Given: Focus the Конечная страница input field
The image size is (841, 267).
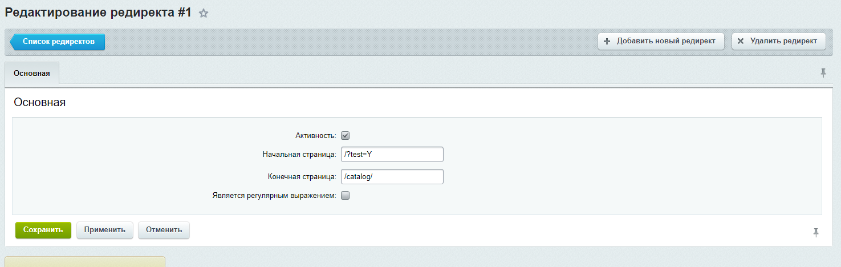Looking at the screenshot, I should tap(392, 177).
